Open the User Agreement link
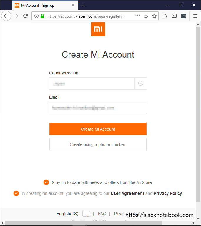Viewport: 201px width, 226px height. tap(127, 193)
